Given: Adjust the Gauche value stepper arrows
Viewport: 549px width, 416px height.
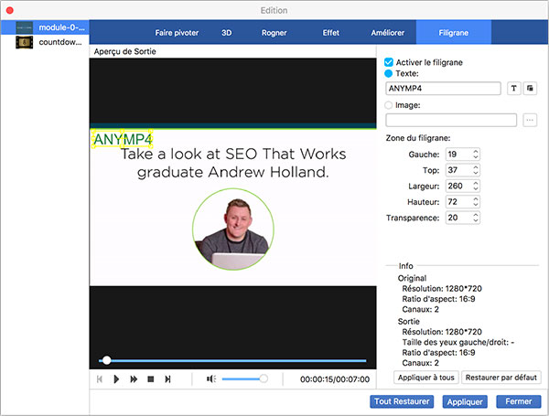Looking at the screenshot, I should (476, 155).
